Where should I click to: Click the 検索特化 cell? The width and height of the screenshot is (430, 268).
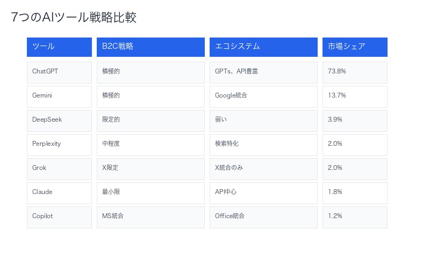[263, 144]
